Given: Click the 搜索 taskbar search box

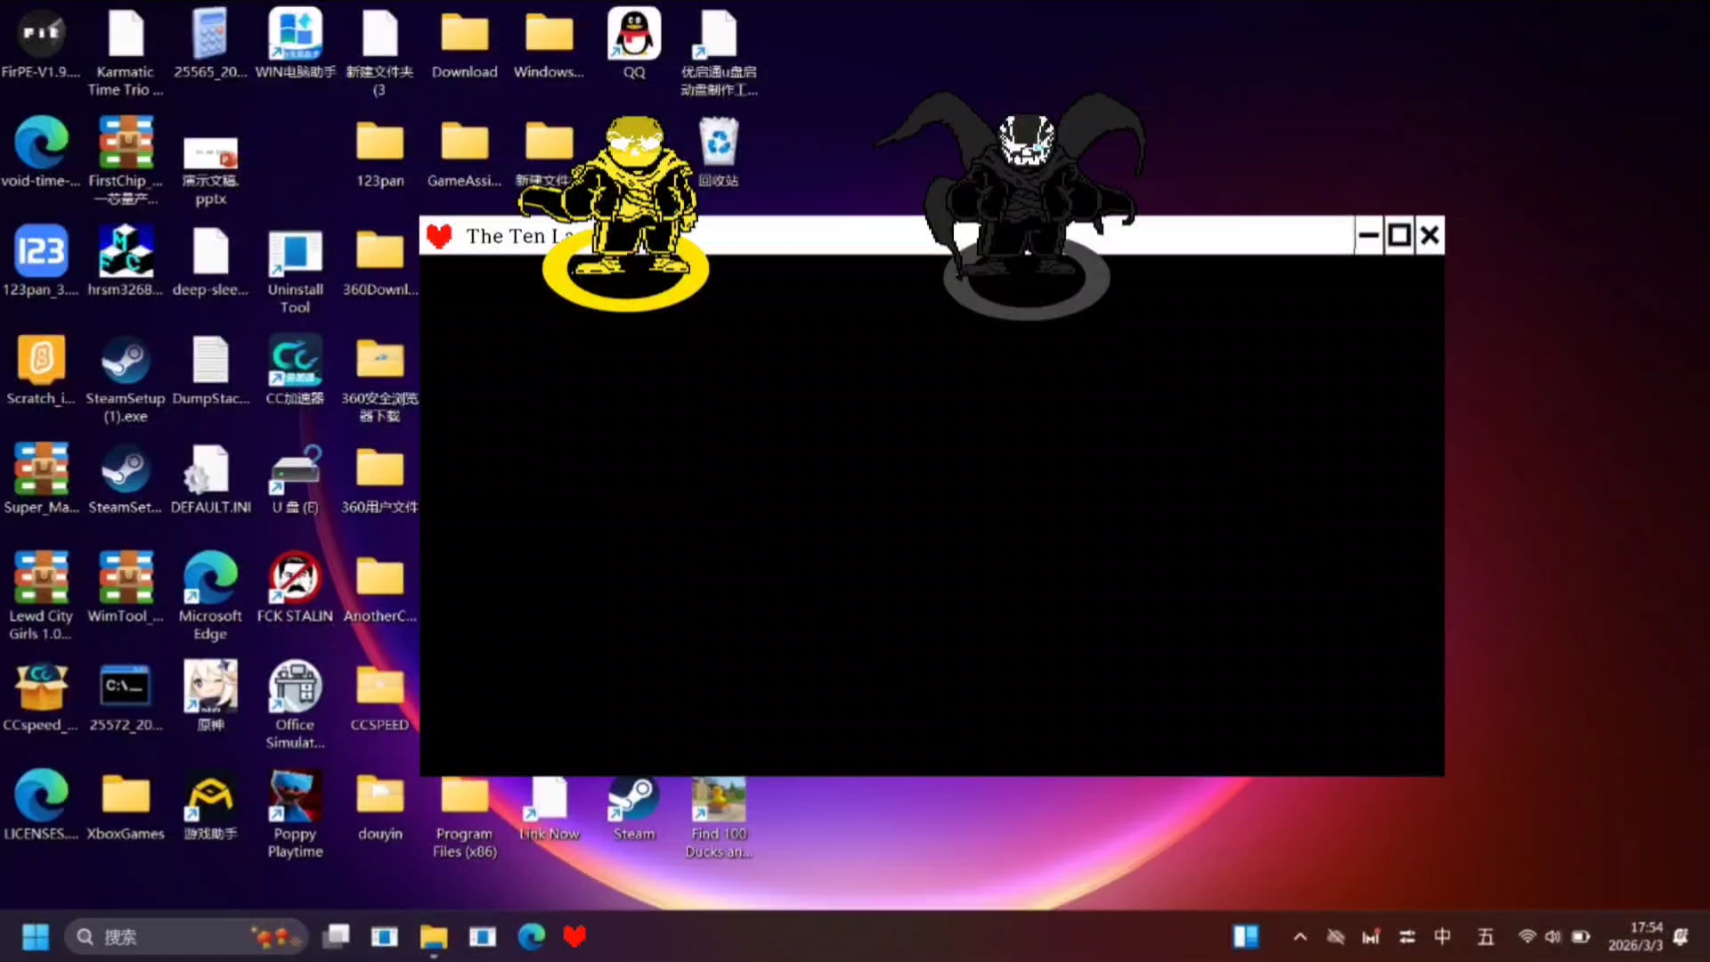Looking at the screenshot, I should tap(186, 937).
